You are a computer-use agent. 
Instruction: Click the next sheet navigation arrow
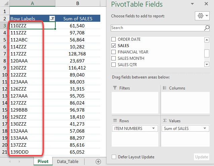point(19,161)
